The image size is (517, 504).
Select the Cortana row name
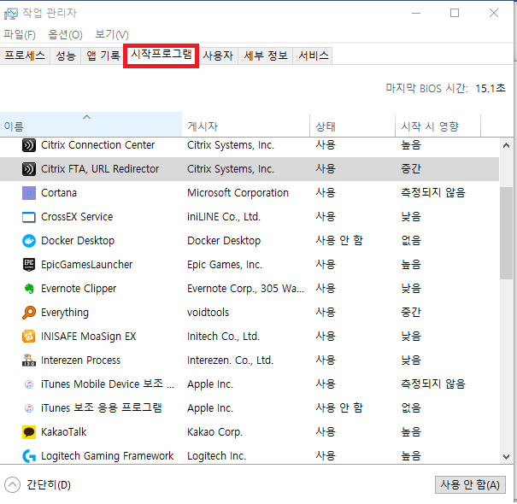[59, 193]
